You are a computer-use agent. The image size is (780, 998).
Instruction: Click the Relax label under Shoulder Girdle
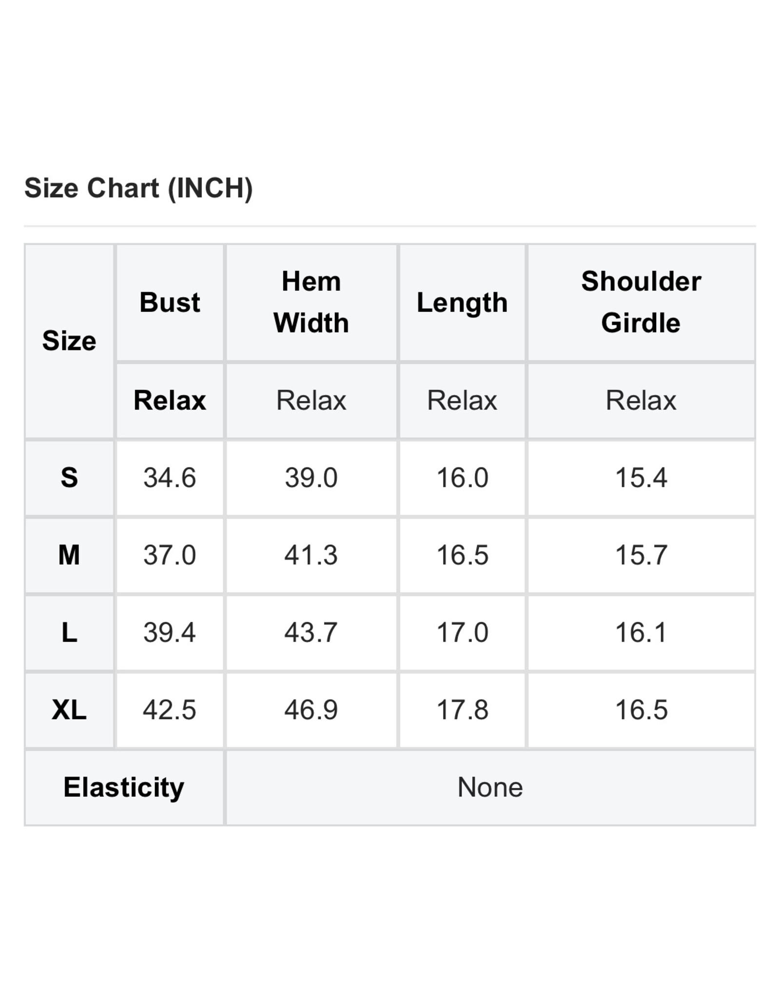641,401
